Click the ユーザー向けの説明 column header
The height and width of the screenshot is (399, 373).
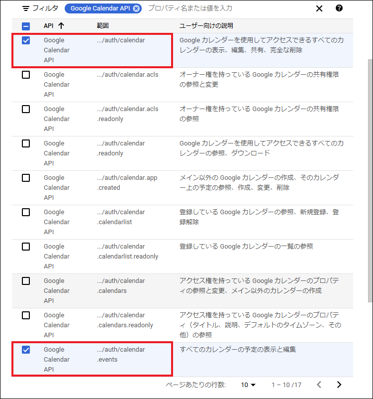pyautogui.click(x=206, y=26)
